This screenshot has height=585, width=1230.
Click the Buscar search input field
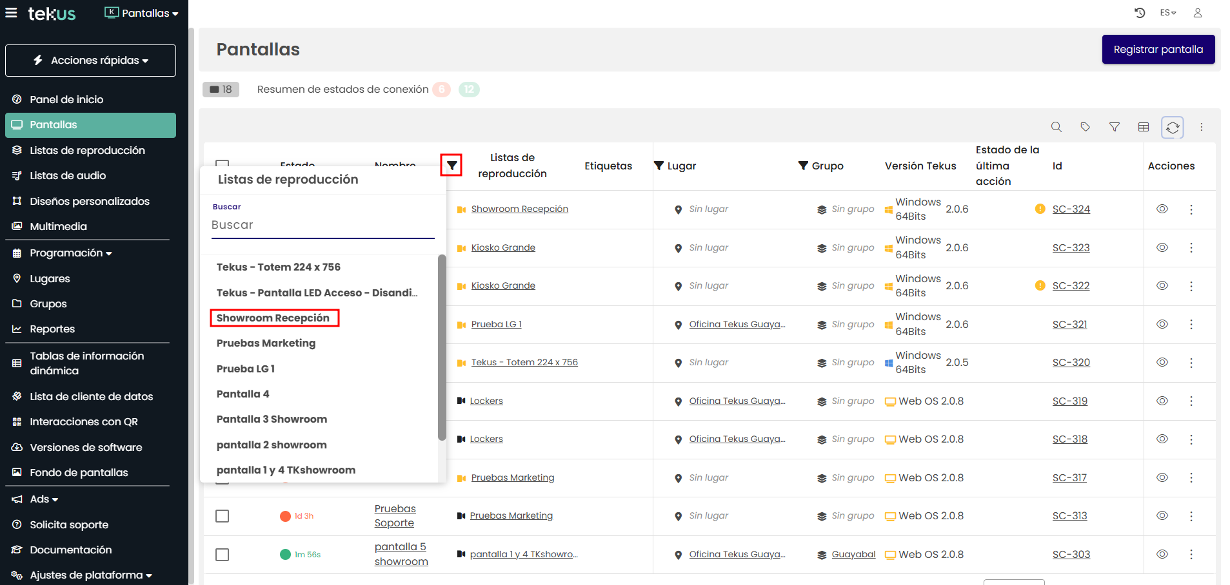322,225
